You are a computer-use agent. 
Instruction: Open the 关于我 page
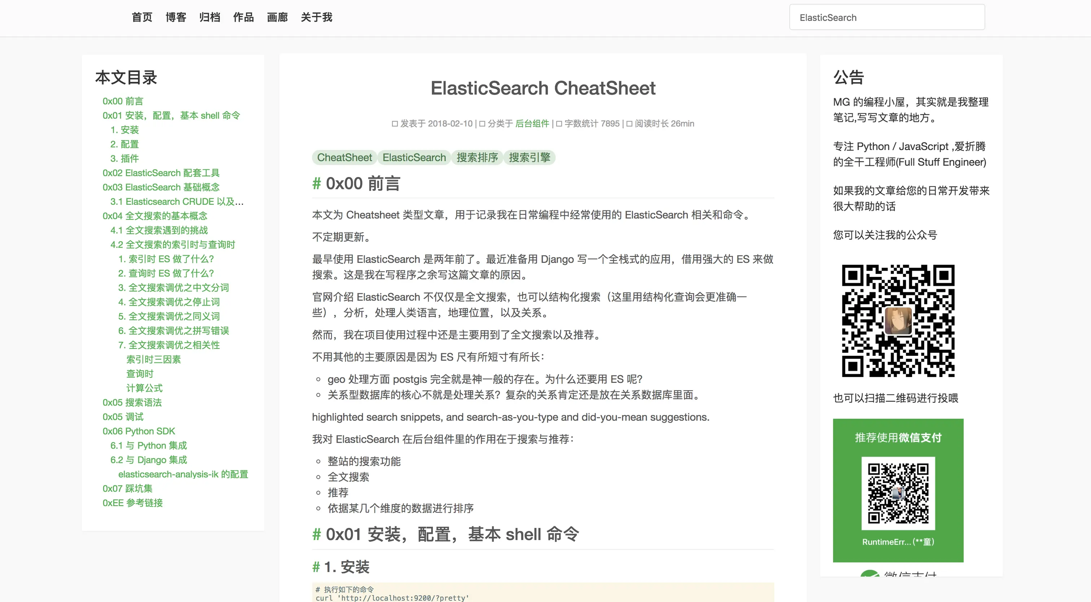pos(316,17)
